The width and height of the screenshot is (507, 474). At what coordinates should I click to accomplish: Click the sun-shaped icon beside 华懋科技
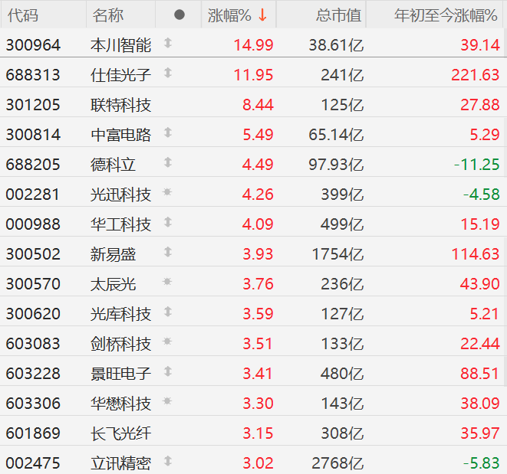pyautogui.click(x=167, y=401)
